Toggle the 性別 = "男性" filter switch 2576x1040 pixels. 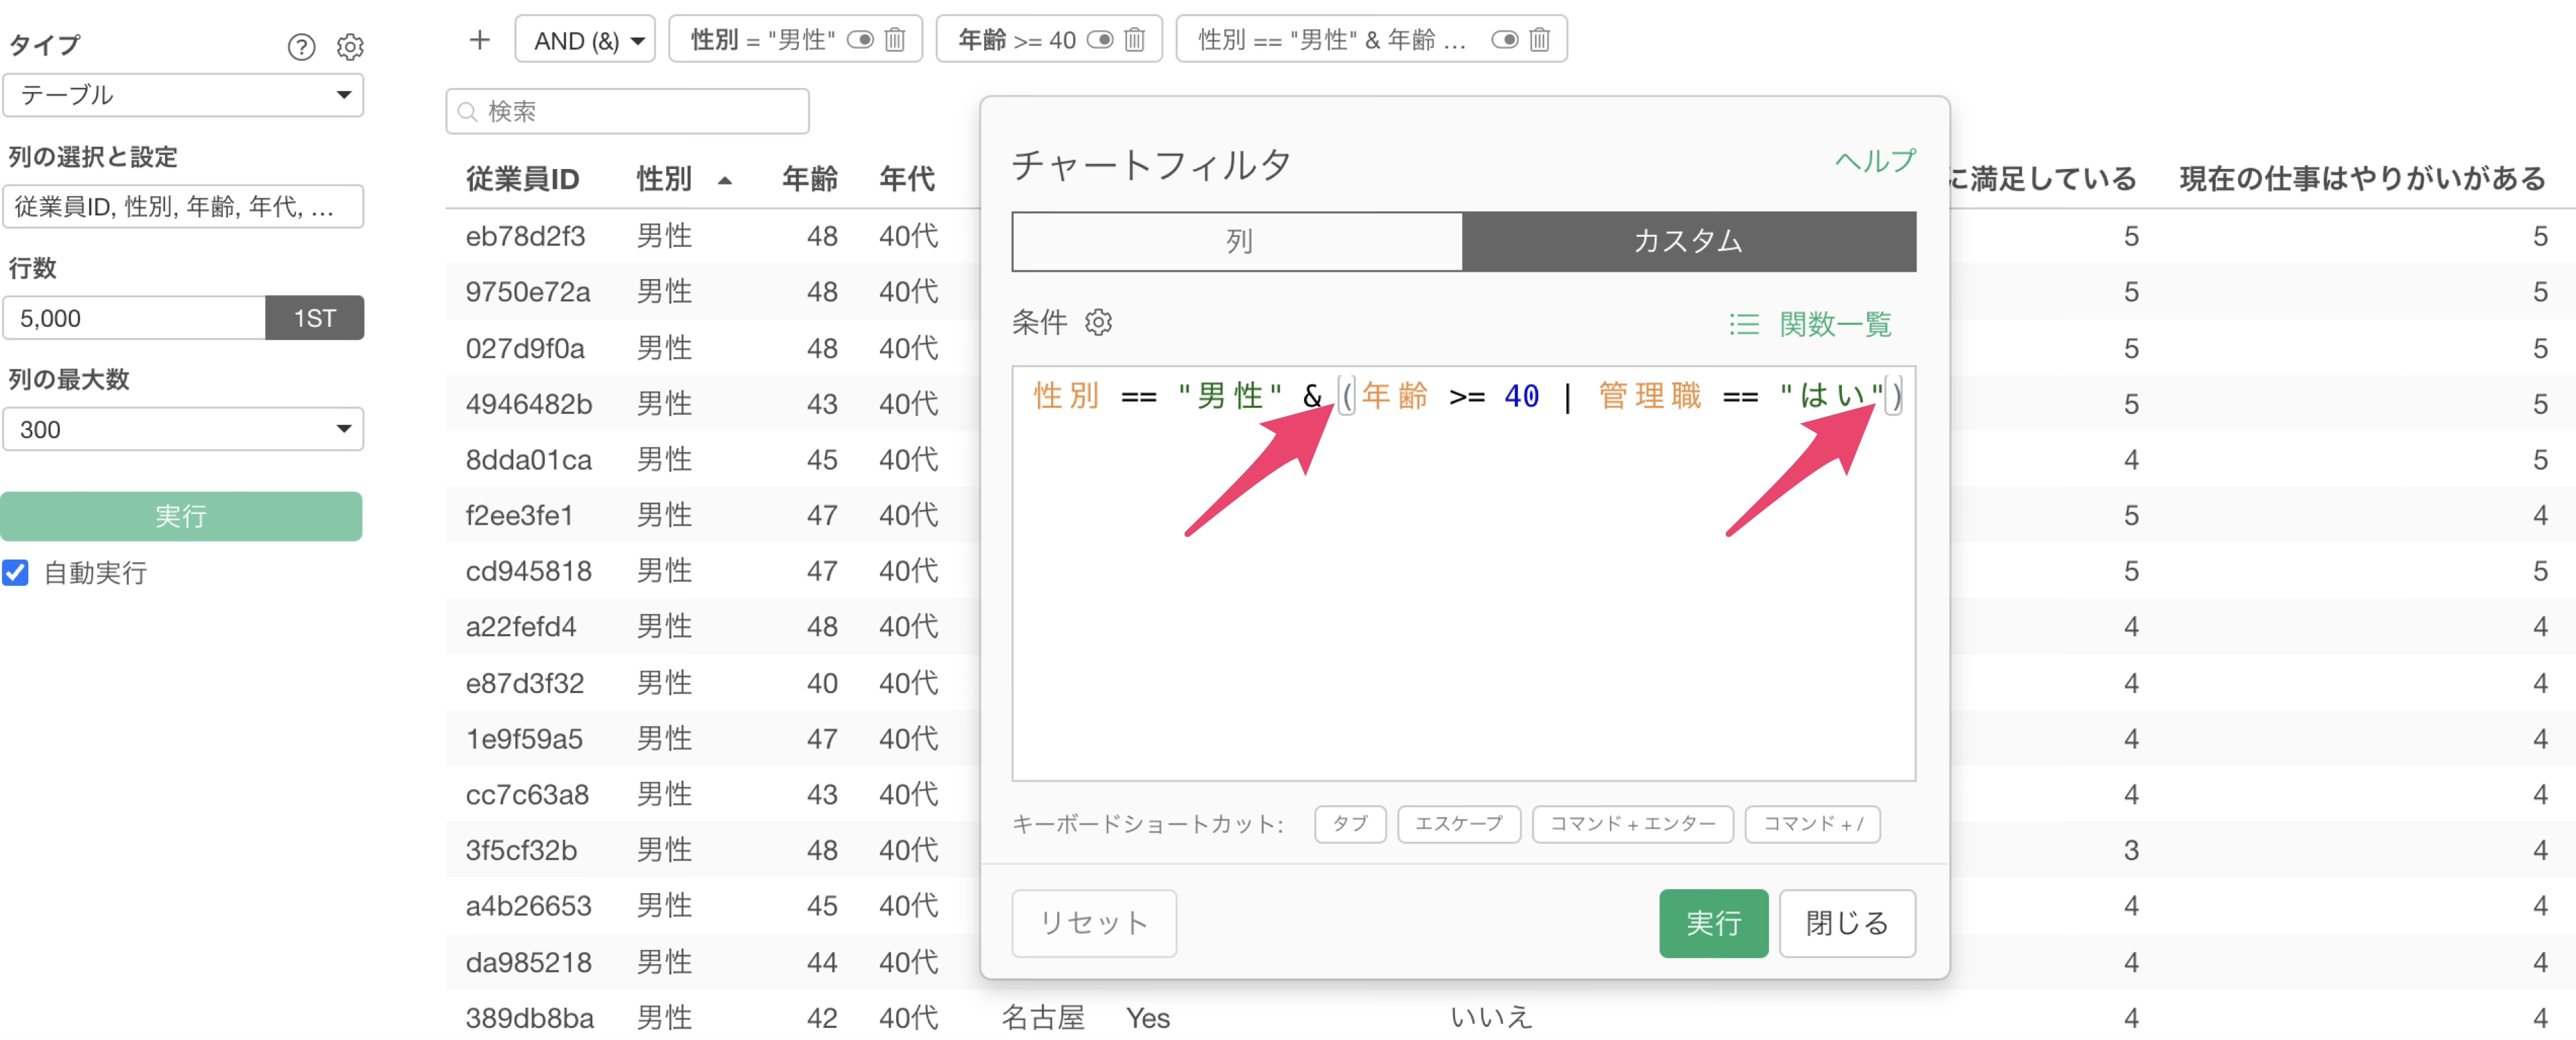[860, 40]
